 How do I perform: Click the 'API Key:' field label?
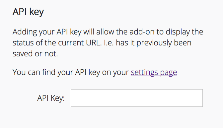coord(51,98)
